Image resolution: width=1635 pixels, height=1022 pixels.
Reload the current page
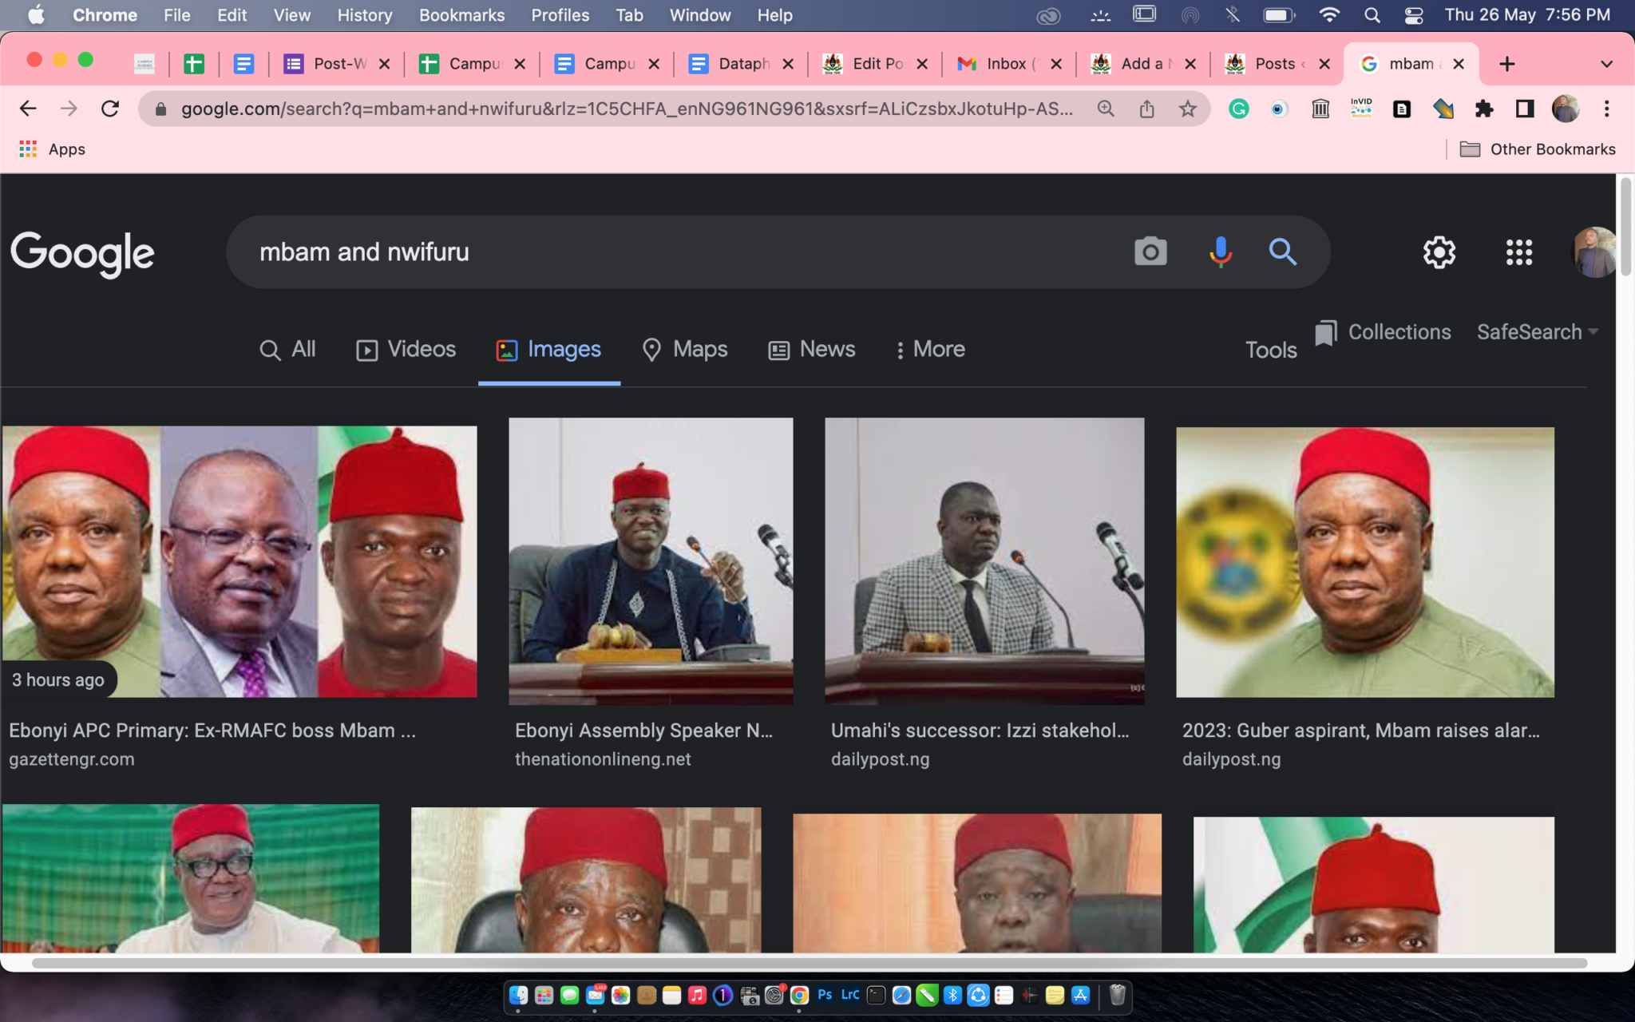point(110,109)
